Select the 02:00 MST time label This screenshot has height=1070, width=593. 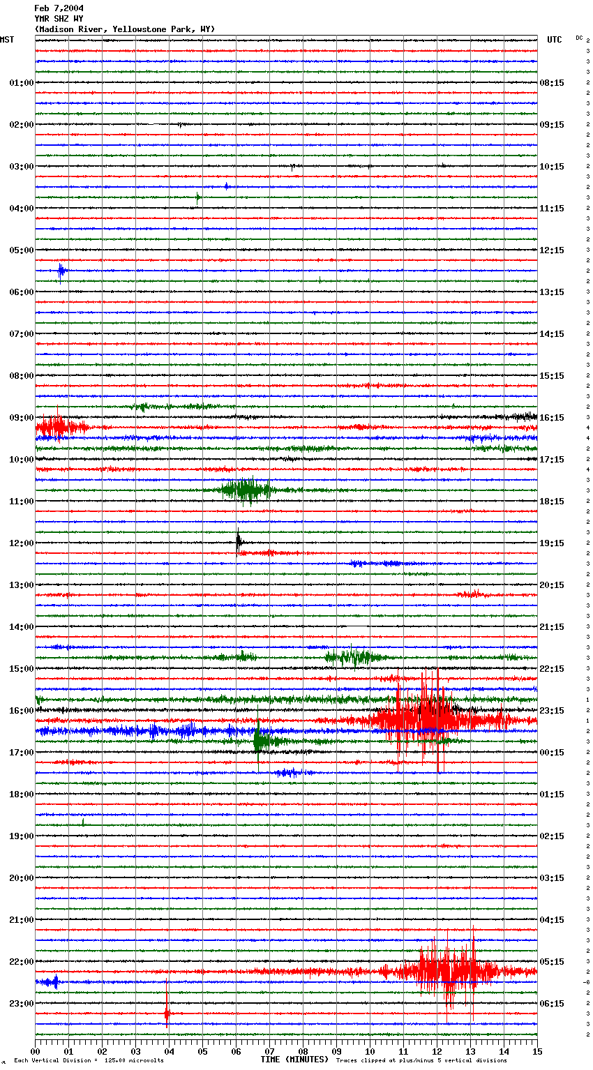(22, 125)
